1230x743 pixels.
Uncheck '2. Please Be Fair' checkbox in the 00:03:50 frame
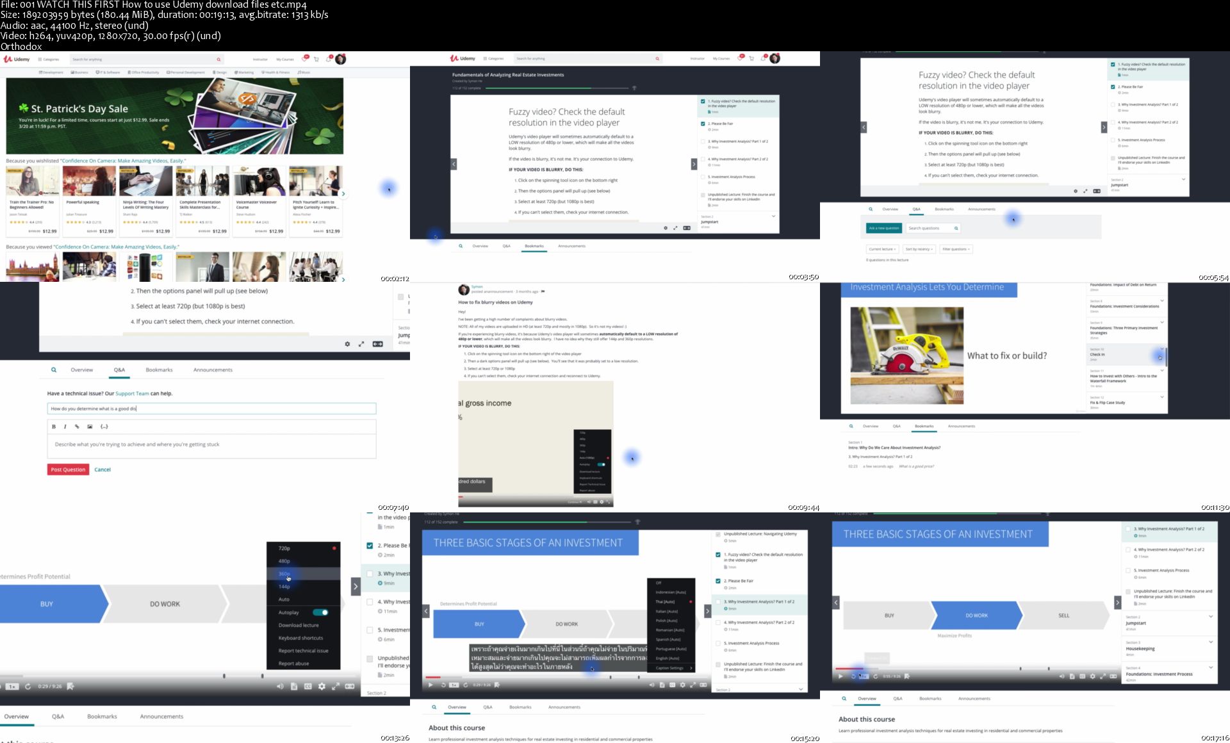703,124
